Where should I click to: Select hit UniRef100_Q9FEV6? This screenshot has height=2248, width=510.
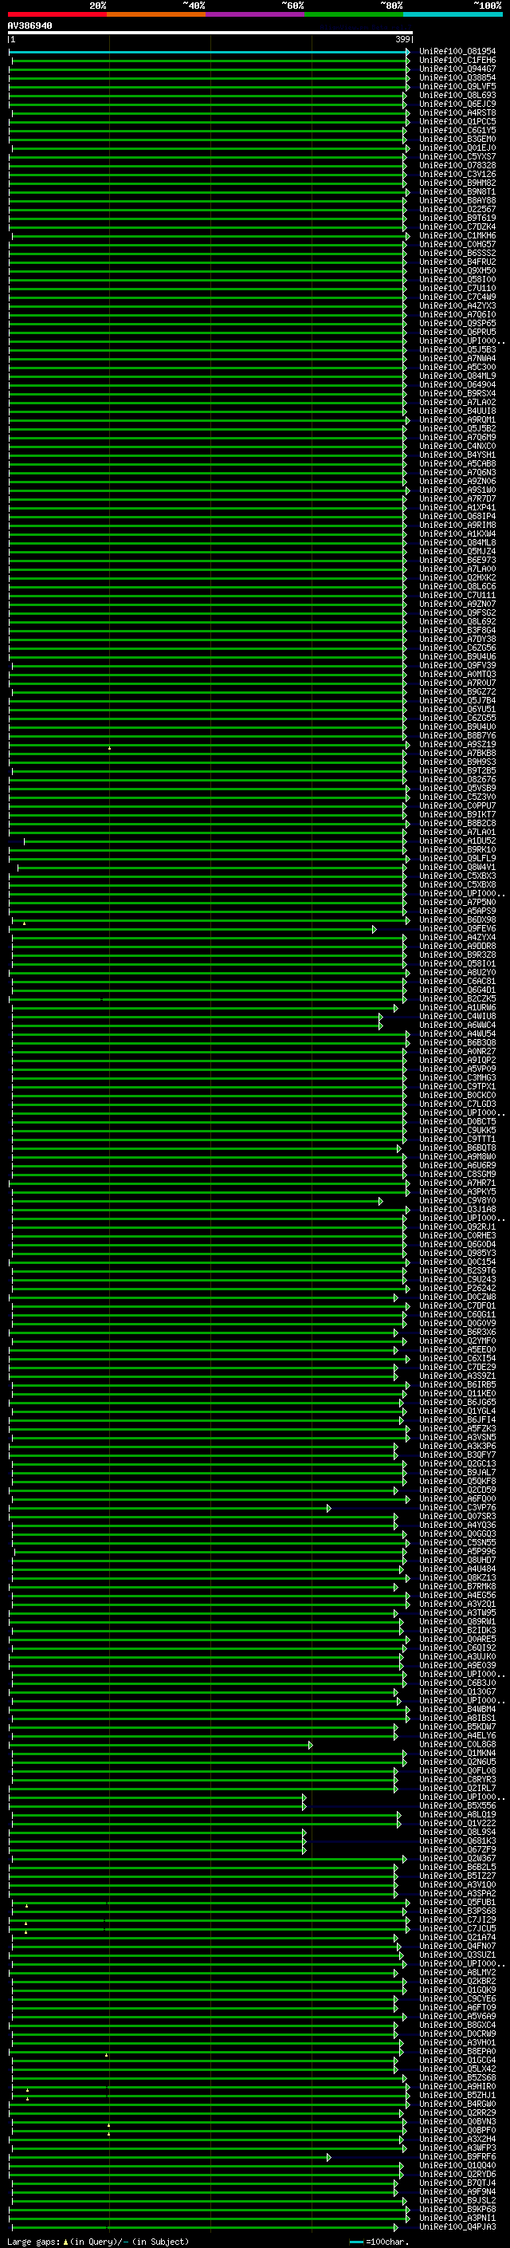point(457,928)
